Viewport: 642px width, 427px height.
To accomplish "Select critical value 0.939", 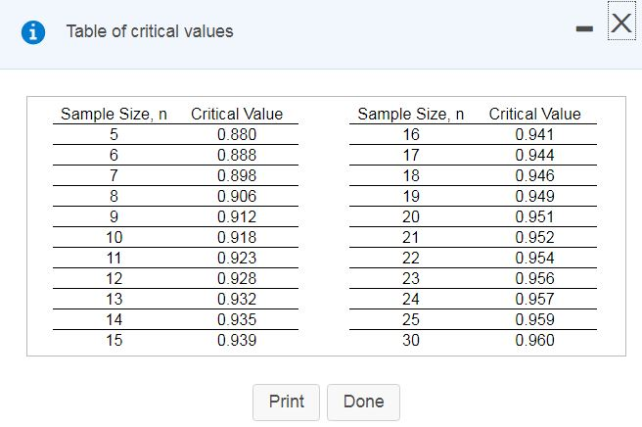I will pos(237,340).
